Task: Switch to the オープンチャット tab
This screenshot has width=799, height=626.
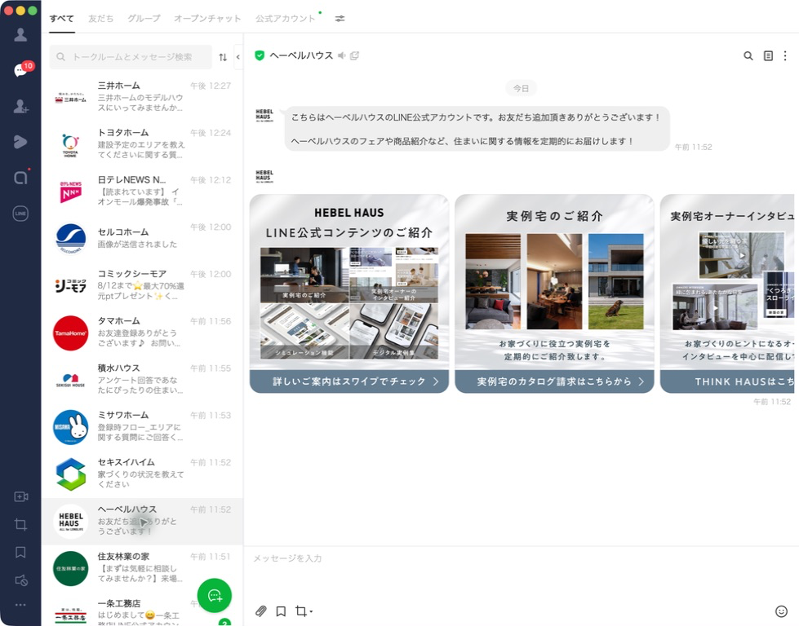Action: coord(207,18)
